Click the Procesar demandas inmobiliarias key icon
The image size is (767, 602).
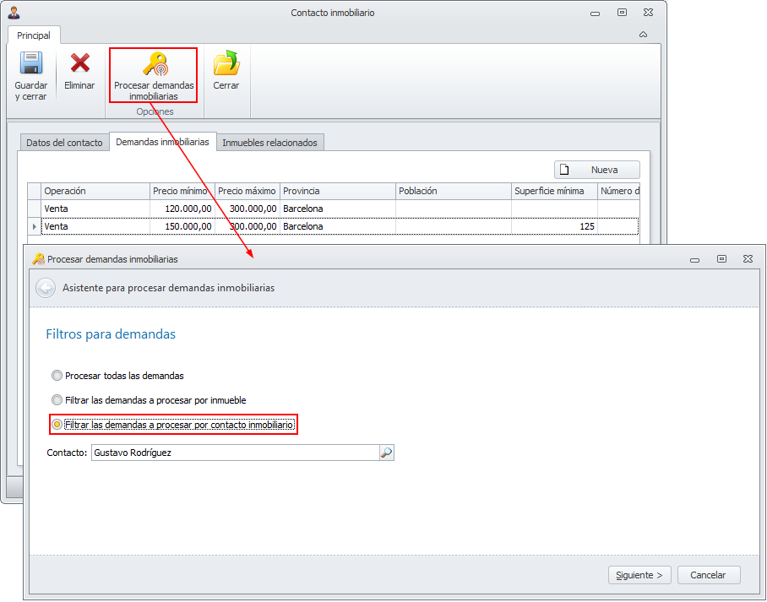(155, 64)
